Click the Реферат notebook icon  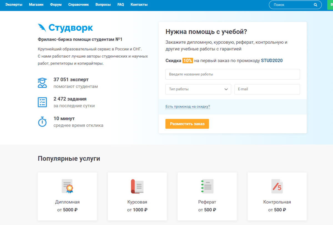[207, 186]
